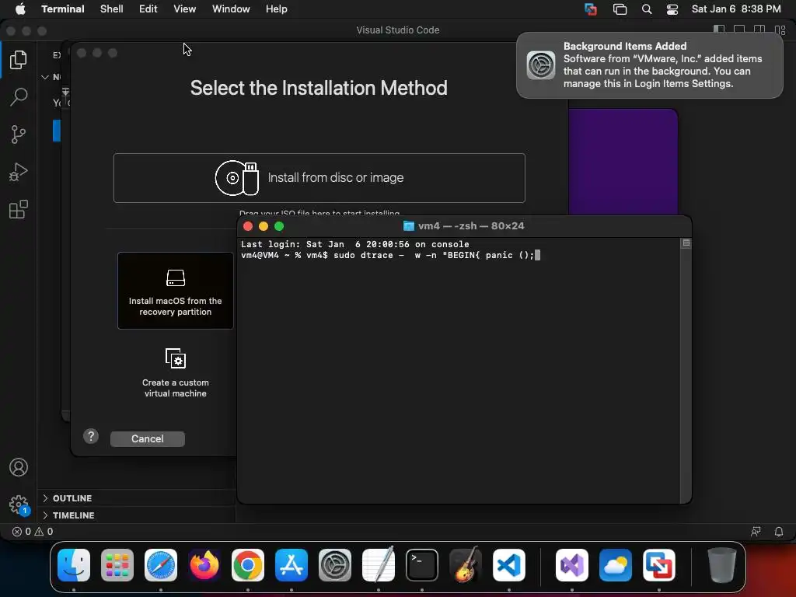Screen dimensions: 796x597
Task: Click the help question mark button
Action: pyautogui.click(x=91, y=436)
